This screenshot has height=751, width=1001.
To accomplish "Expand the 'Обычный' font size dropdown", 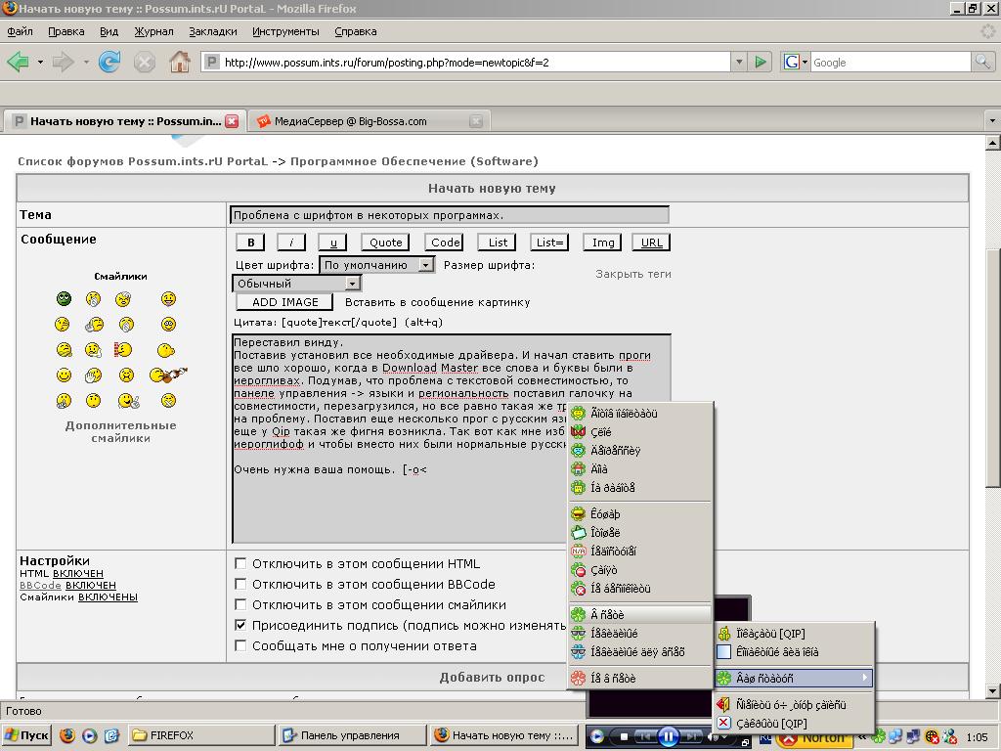I will click(353, 284).
